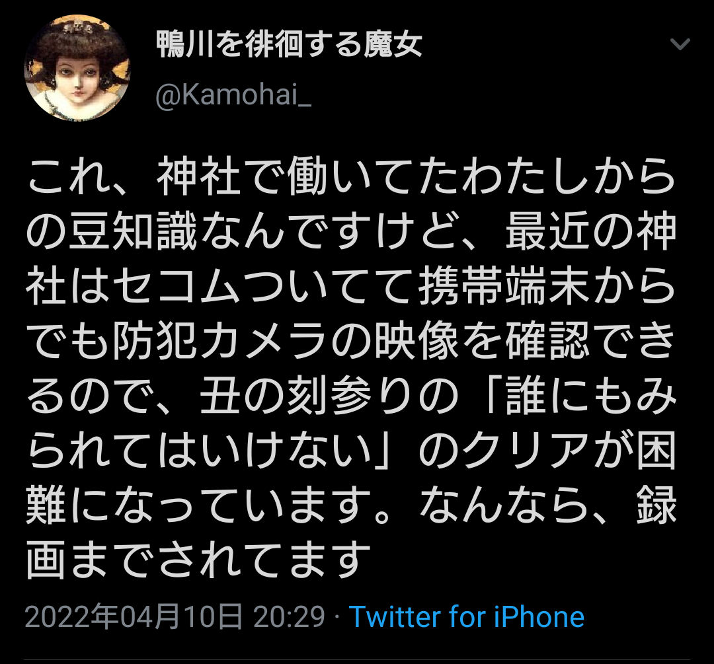Viewport: 714px width, 664px height.
Task: Open the tweet options chevron menu
Action: 680,44
